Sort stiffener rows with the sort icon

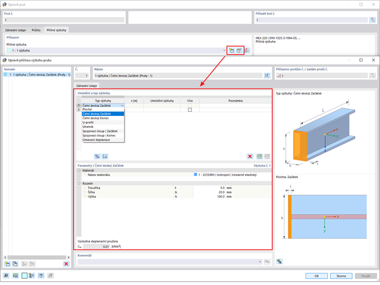[104, 156]
